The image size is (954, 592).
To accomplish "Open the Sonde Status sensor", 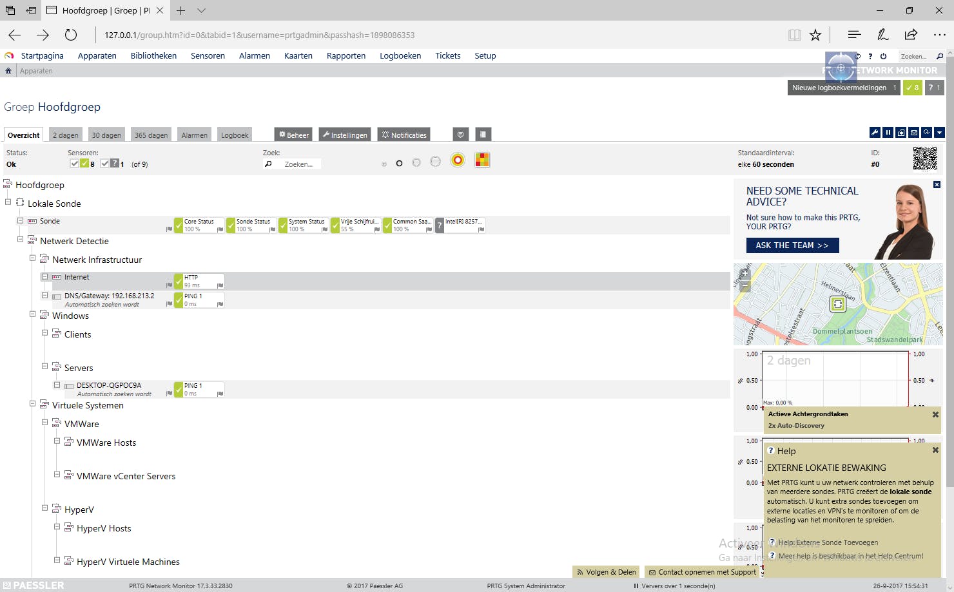I will tap(251, 225).
